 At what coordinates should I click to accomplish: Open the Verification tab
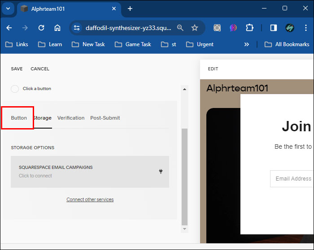[x=71, y=118]
